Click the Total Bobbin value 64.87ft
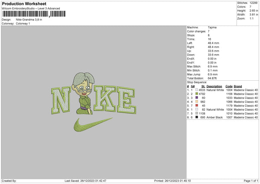This screenshot has width=260, height=184. [x=212, y=78]
